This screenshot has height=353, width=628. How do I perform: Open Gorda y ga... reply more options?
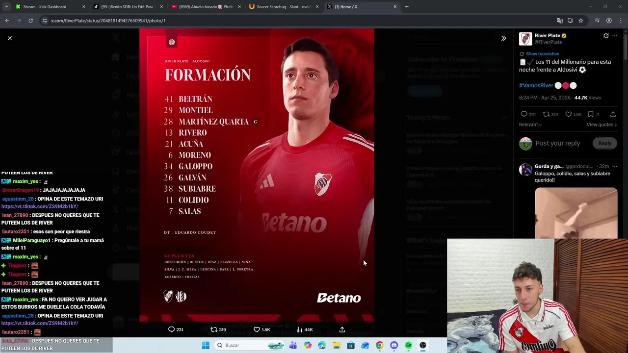tap(615, 167)
